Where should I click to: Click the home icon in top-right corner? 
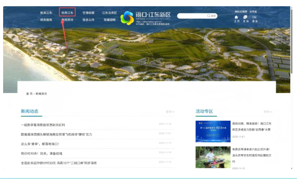(x=237, y=17)
